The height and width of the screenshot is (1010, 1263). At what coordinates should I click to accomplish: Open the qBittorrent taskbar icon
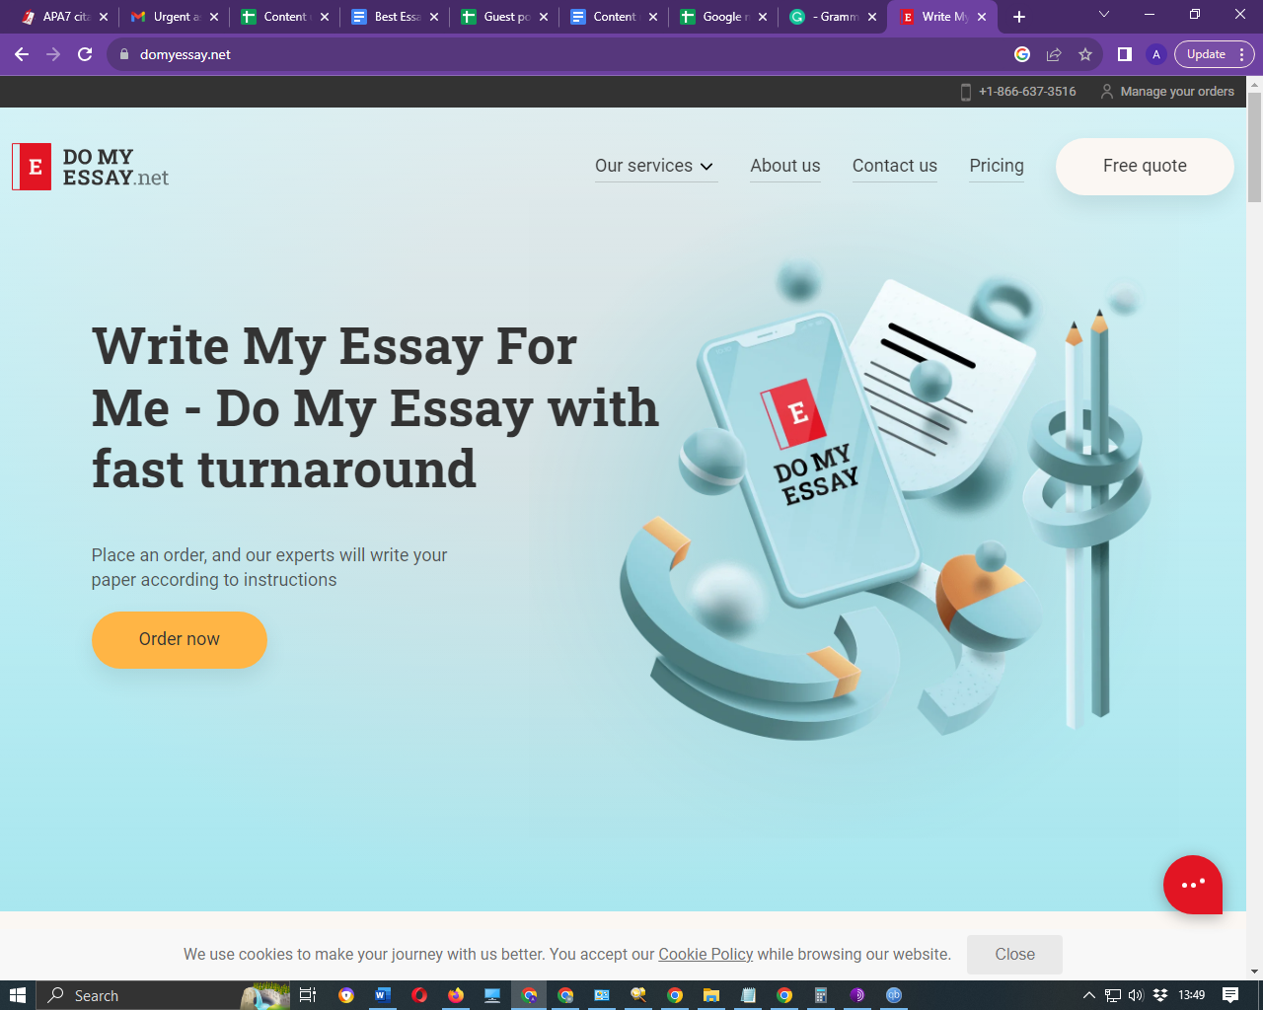coord(894,995)
